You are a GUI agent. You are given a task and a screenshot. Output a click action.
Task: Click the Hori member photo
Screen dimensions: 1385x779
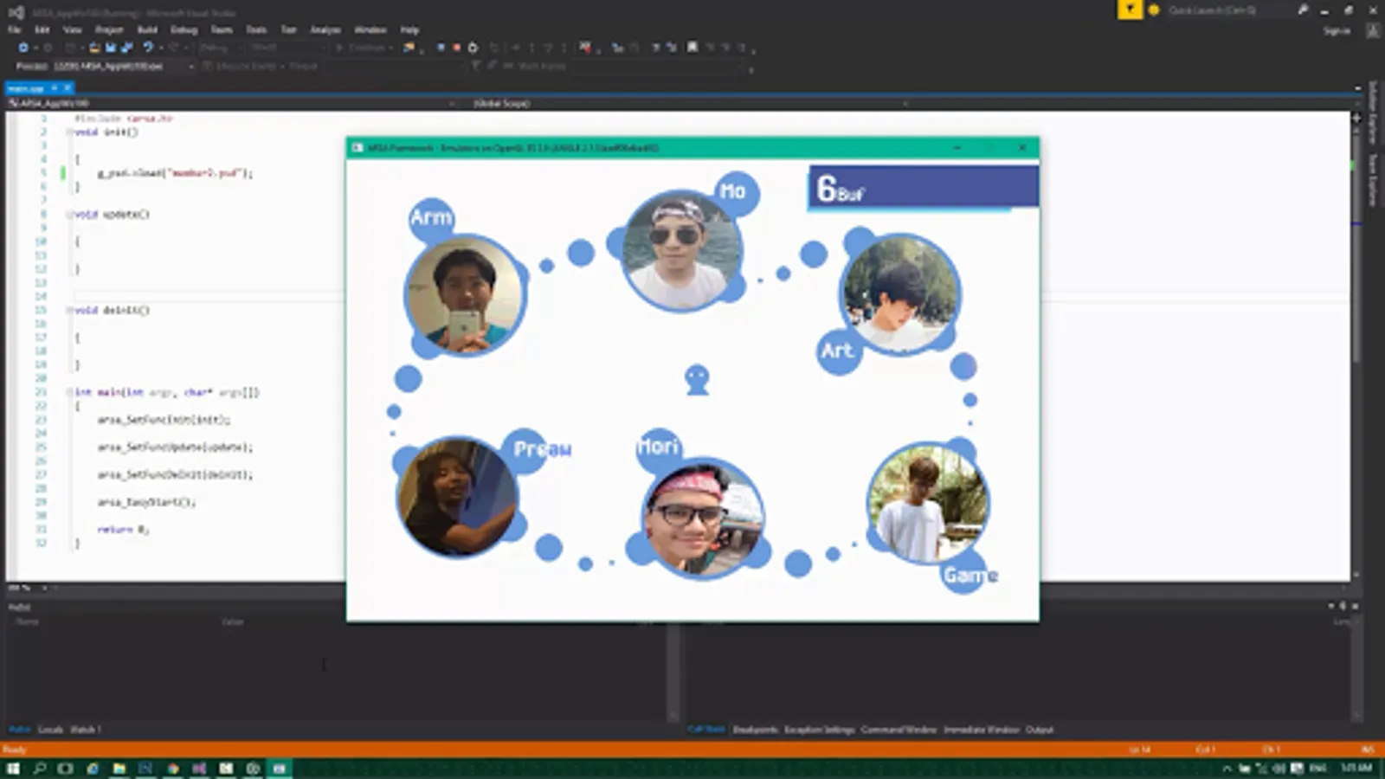[x=702, y=517]
